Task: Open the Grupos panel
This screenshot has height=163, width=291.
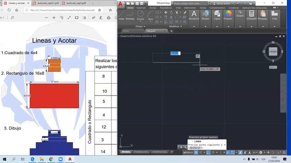Action: tap(240, 14)
